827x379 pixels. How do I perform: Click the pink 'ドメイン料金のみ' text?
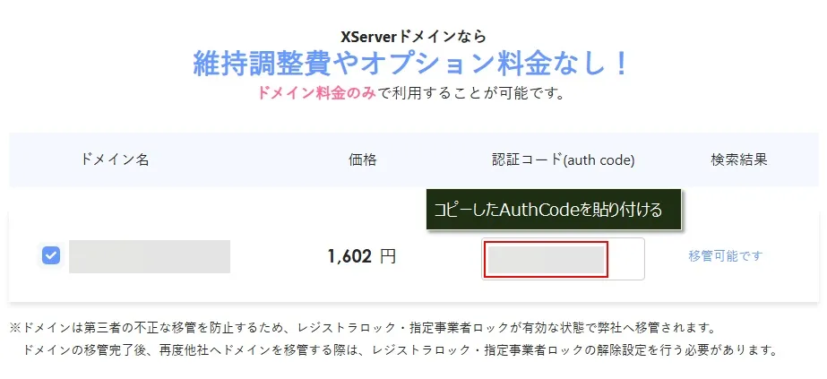click(x=316, y=93)
